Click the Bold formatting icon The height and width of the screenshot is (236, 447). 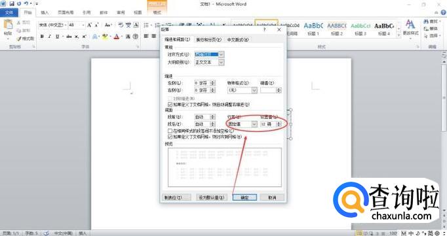[x=42, y=37]
